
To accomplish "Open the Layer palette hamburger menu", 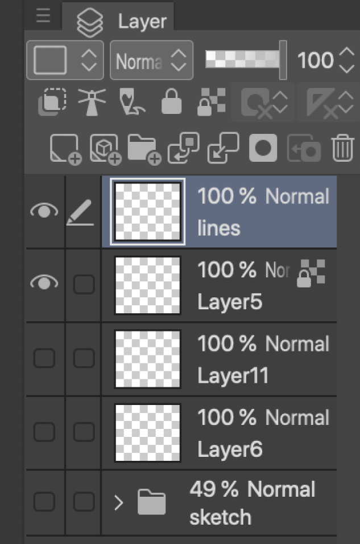I will (43, 17).
